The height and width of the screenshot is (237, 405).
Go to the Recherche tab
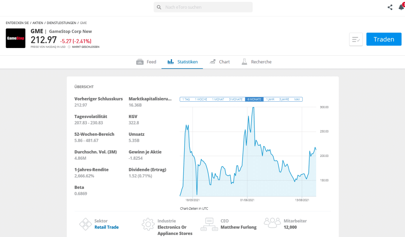click(x=257, y=62)
